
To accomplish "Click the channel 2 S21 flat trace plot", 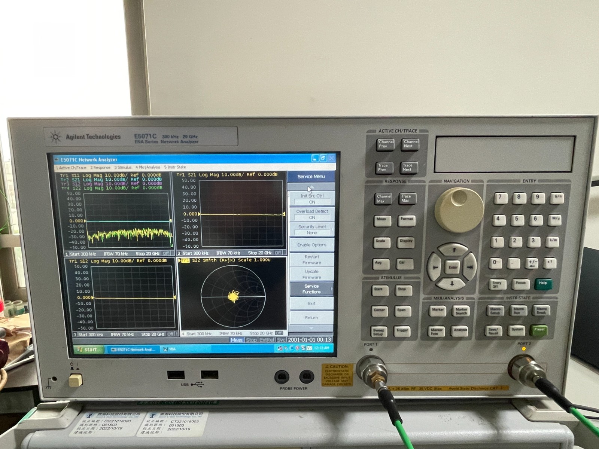I will pos(241,213).
